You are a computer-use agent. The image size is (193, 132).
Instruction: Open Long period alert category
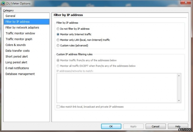click(x=27, y=62)
